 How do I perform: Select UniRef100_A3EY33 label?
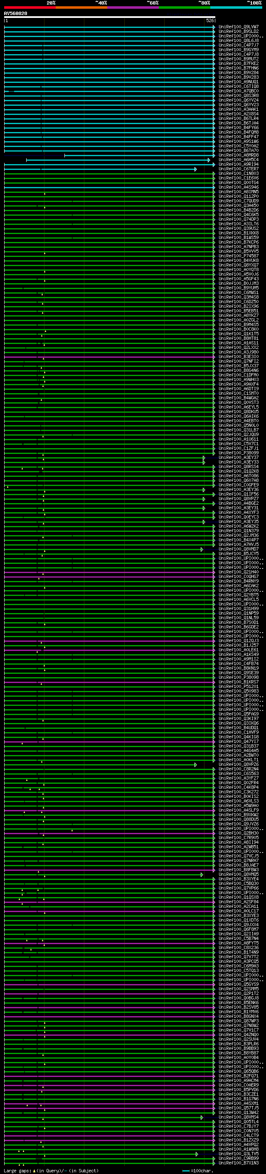[x=238, y=462]
